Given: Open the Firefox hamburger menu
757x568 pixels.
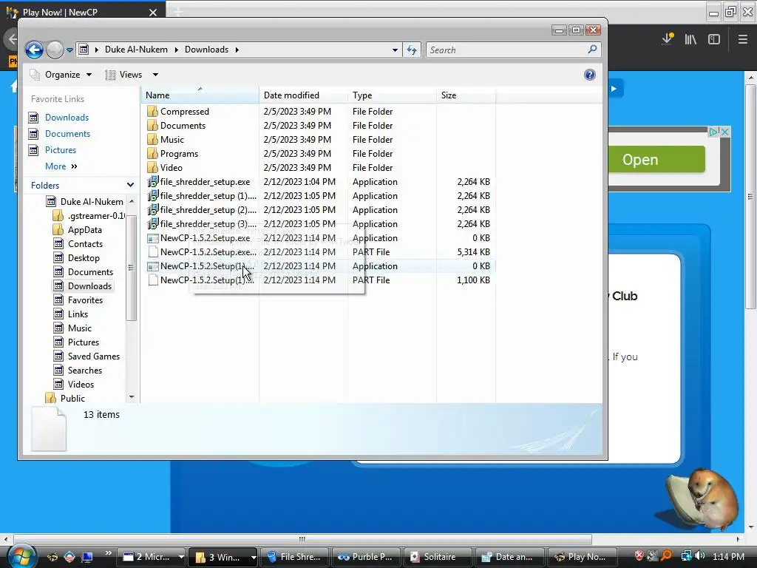Looking at the screenshot, I should point(743,39).
